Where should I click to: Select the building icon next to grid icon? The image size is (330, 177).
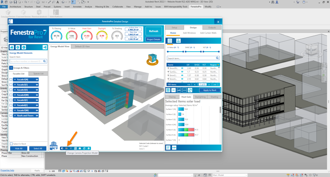click(178, 41)
